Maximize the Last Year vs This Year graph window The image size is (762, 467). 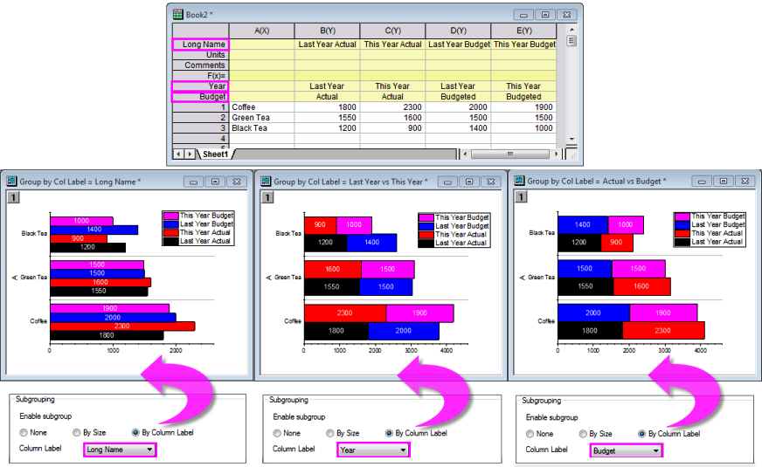click(469, 182)
